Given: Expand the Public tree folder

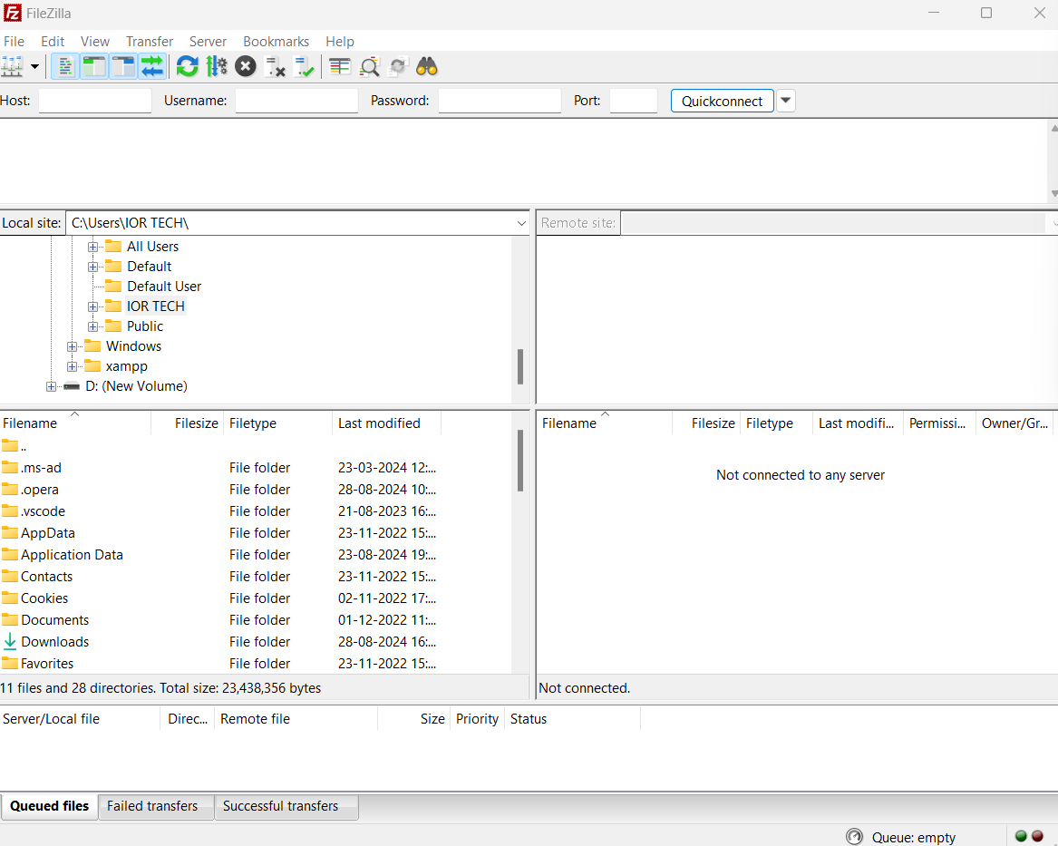Looking at the screenshot, I should pos(92,327).
